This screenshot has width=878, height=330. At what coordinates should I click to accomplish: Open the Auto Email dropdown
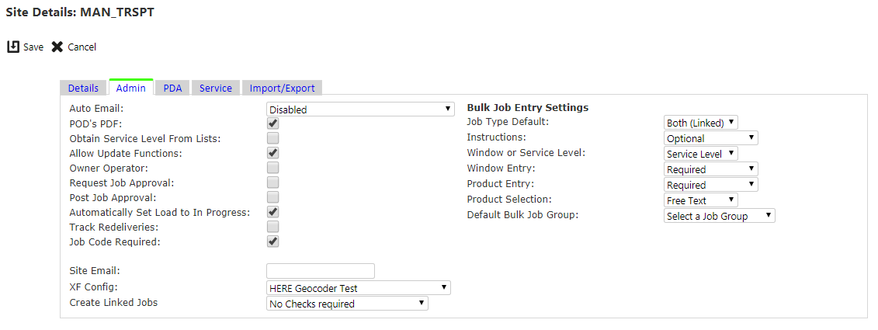coord(360,109)
